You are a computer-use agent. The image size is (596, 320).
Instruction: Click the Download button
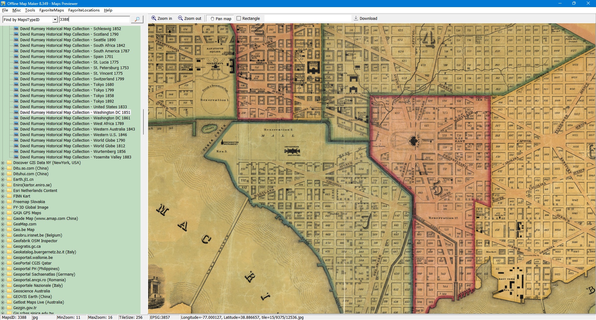(x=365, y=19)
